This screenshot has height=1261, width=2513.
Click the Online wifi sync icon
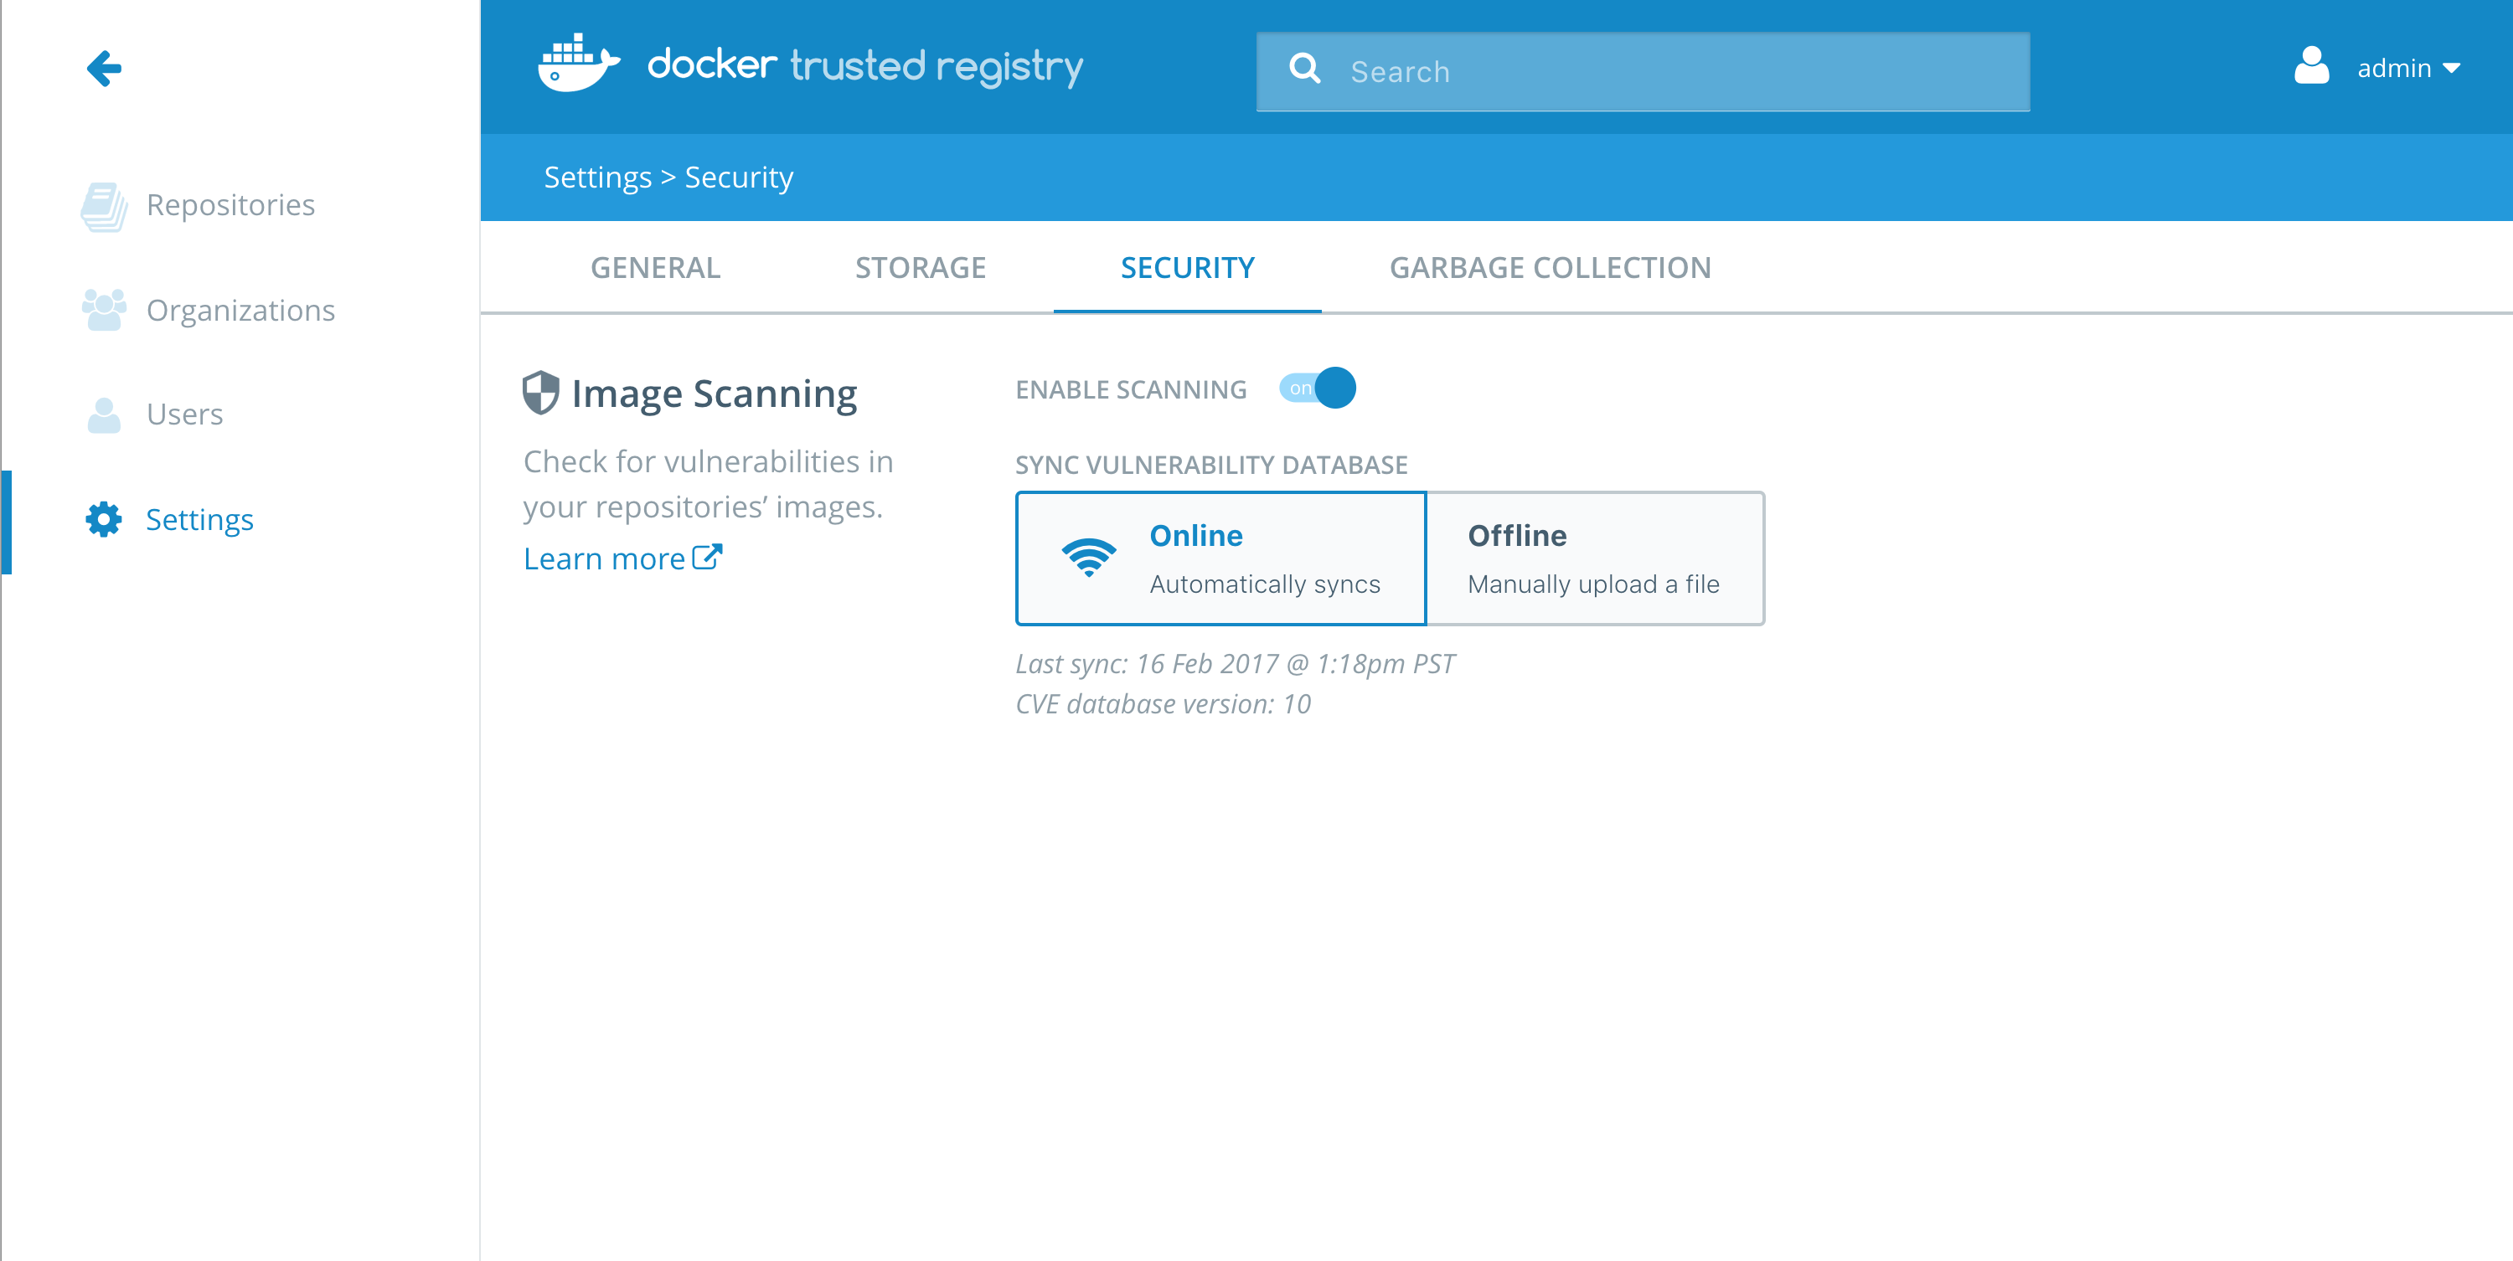point(1088,558)
